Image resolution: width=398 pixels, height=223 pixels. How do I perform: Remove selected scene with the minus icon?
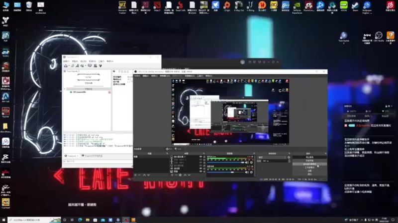click(x=139, y=175)
